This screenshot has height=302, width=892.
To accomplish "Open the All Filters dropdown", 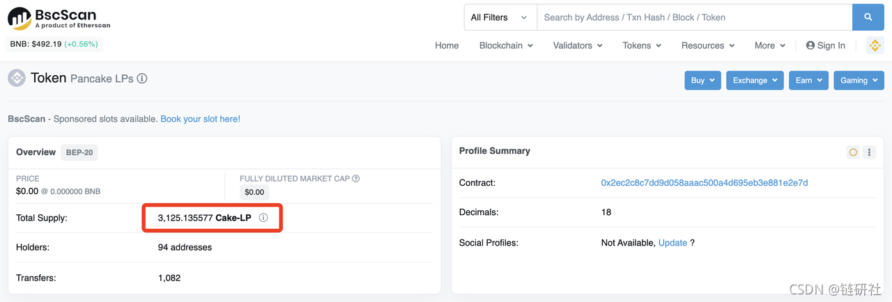I will pos(500,17).
